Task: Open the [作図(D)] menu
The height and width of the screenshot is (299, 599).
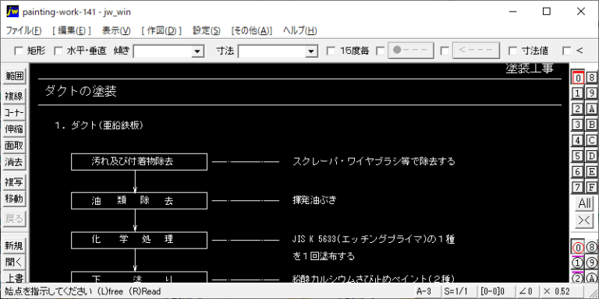Action: 161,31
